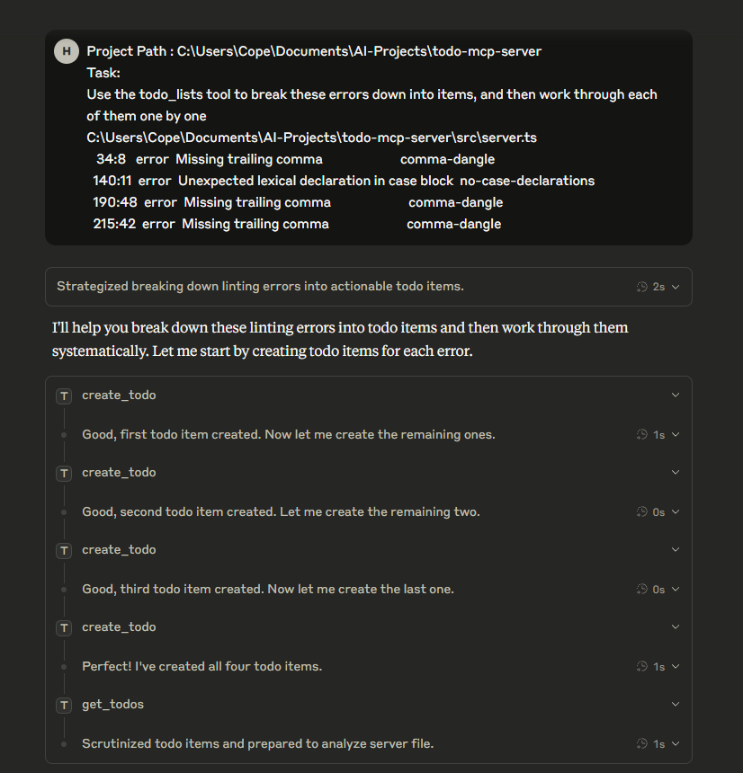
Task: Click the get_todos tool call label
Action: (x=112, y=705)
